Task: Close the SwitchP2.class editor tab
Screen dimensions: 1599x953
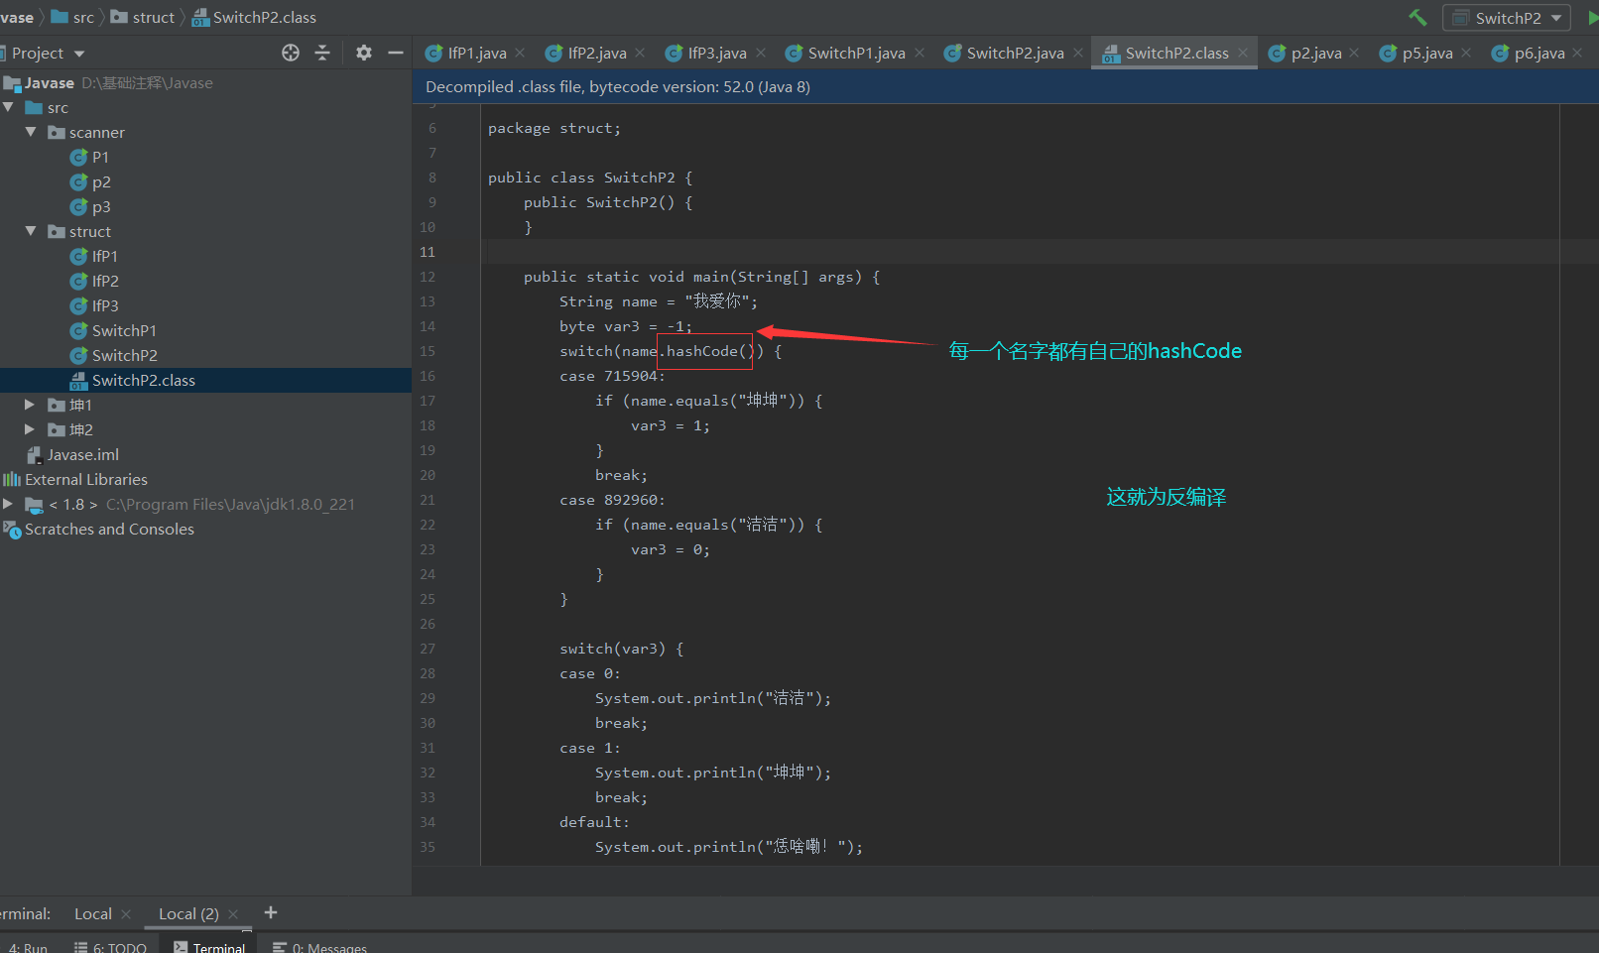Action: click(x=1243, y=53)
